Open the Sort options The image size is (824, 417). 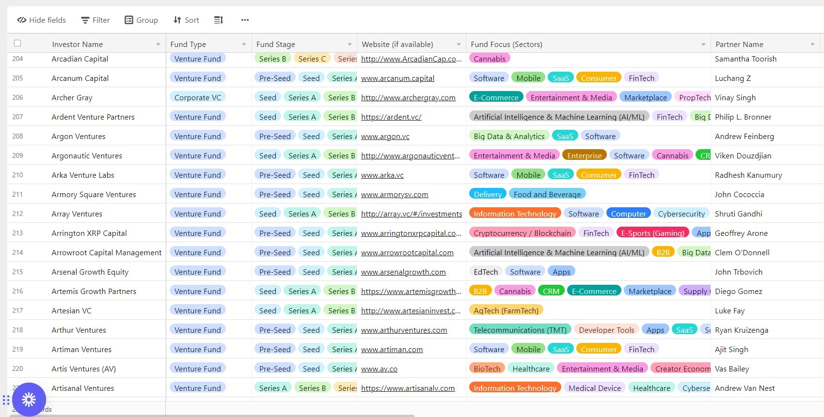pyautogui.click(x=186, y=20)
